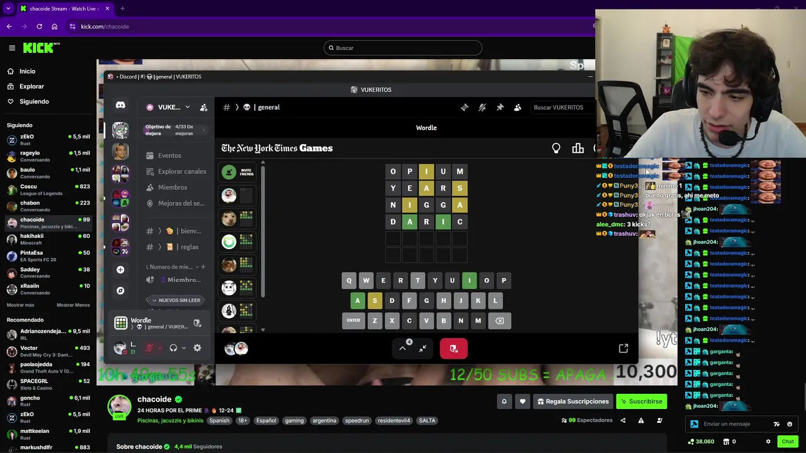Click the Kick notification bell for chacoide
This screenshot has height=453, width=806.
[x=504, y=401]
